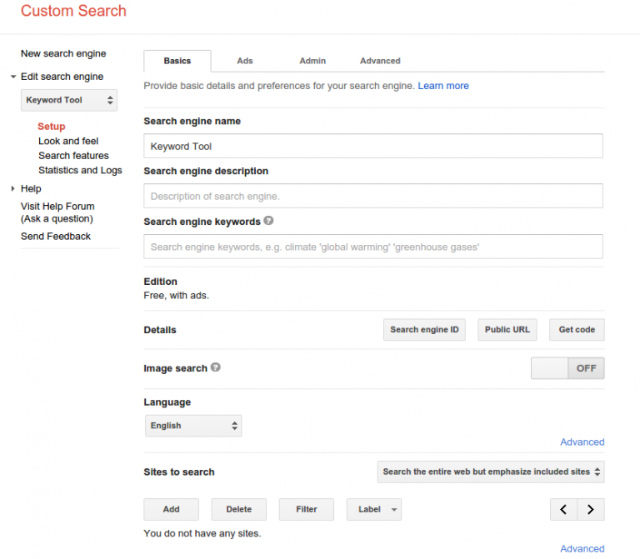Open the Keyword Tool search engine selector
Viewport: 640px width, 559px height.
coord(69,101)
